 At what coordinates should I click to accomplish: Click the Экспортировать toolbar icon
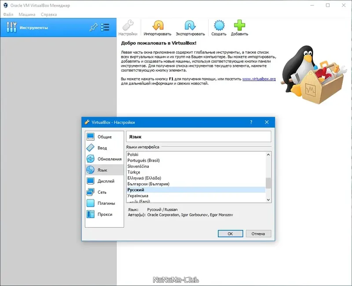tap(190, 28)
